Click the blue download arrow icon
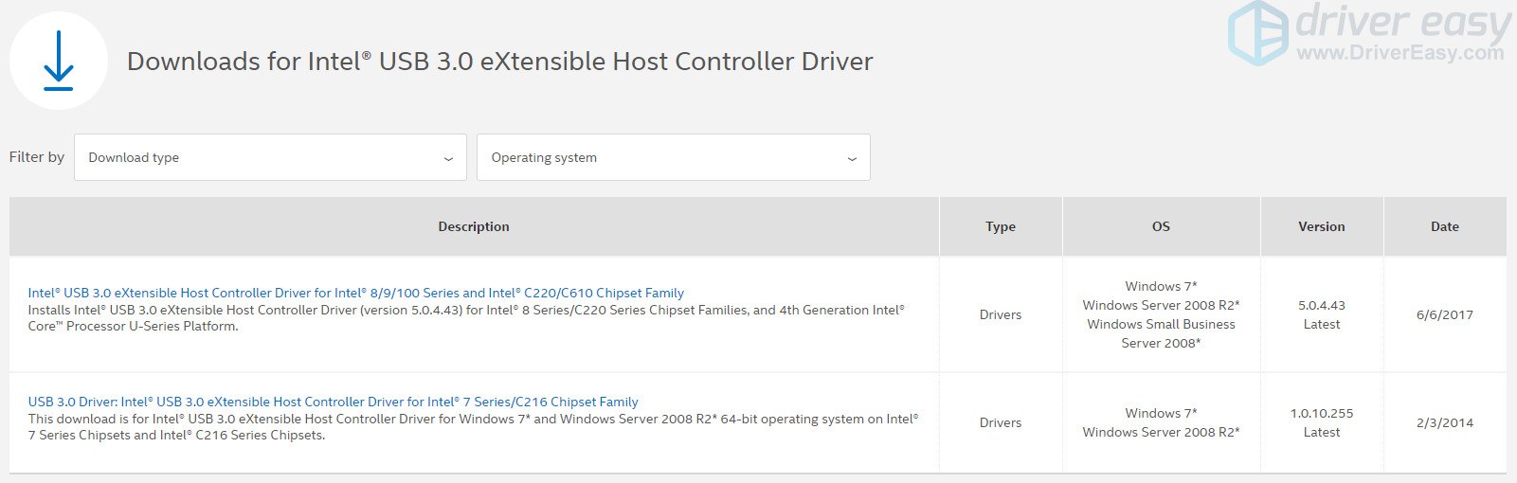This screenshot has height=483, width=1517. [x=59, y=61]
